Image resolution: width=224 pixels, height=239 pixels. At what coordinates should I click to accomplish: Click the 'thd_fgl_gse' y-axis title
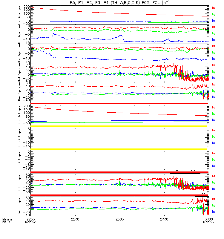coord(19,183)
